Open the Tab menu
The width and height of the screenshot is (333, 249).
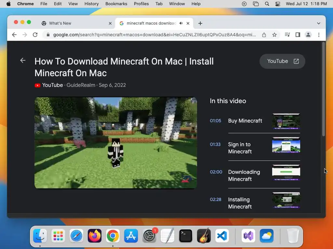tap(159, 4)
